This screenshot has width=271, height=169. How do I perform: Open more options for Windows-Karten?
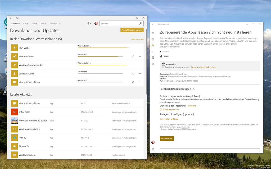coord(140,74)
